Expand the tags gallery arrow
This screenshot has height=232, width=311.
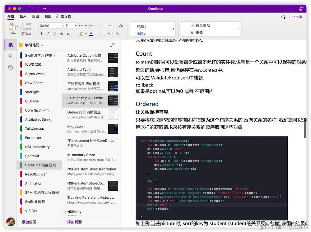239,29
